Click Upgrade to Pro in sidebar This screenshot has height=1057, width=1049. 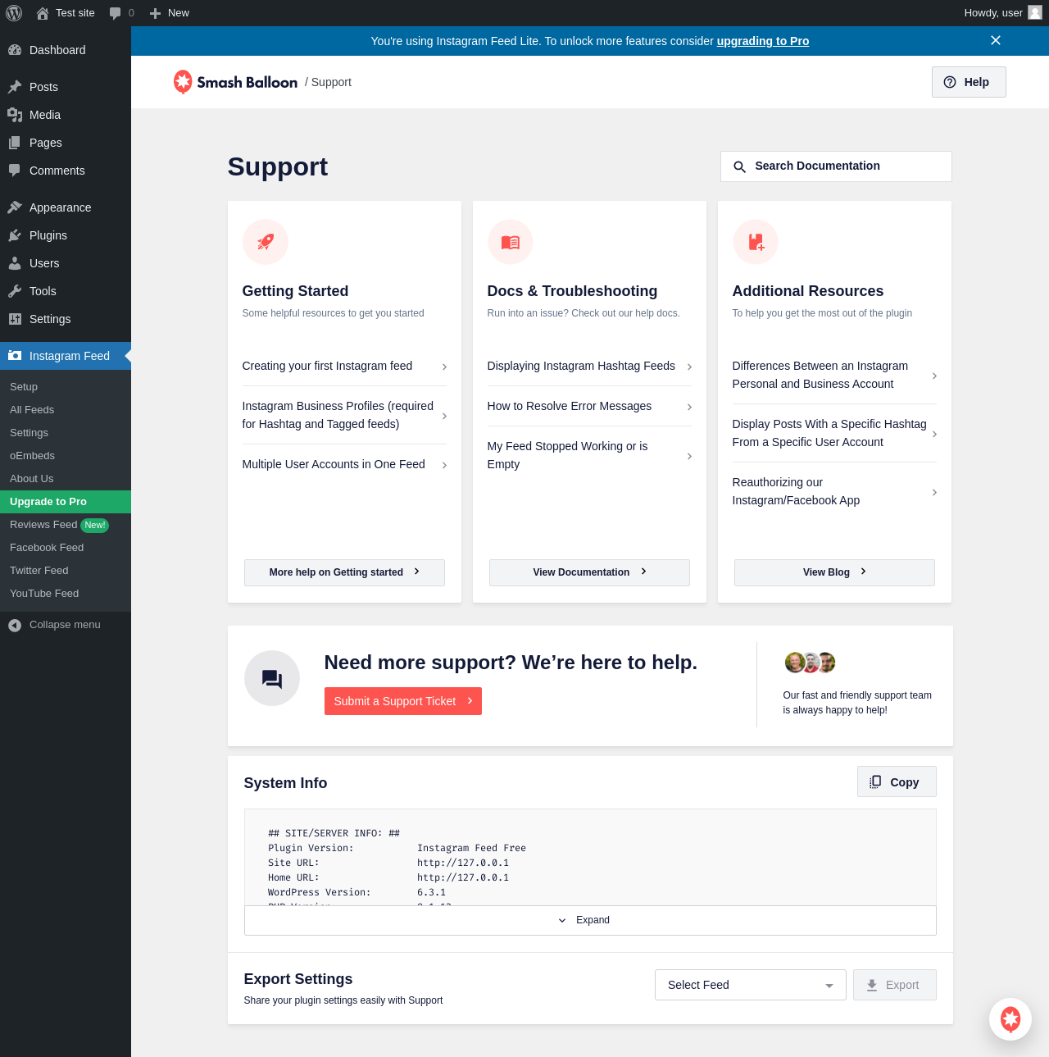coord(66,502)
